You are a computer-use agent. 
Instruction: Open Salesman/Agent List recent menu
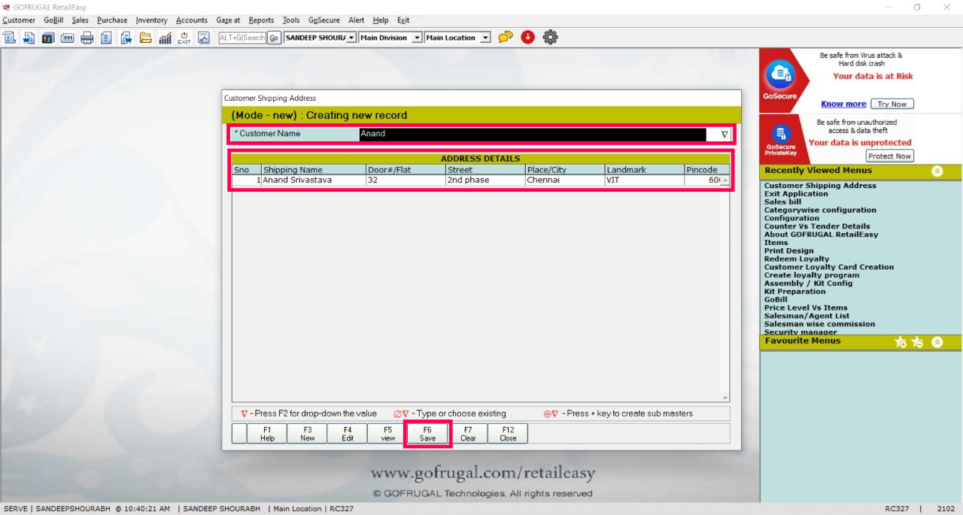click(807, 317)
